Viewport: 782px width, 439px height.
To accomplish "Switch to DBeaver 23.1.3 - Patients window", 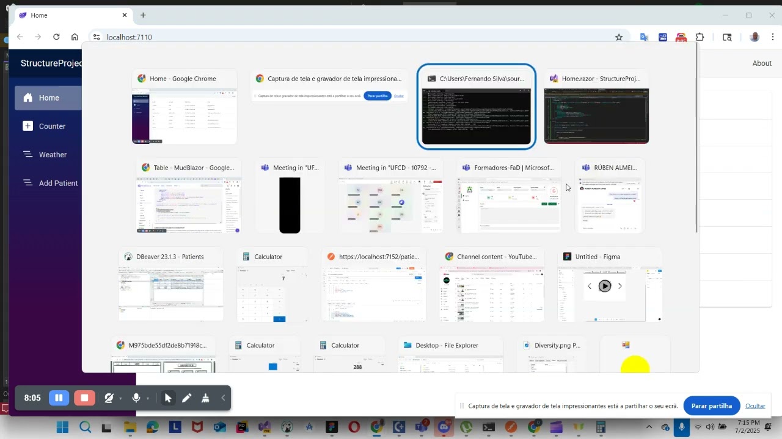I will pos(171,285).
